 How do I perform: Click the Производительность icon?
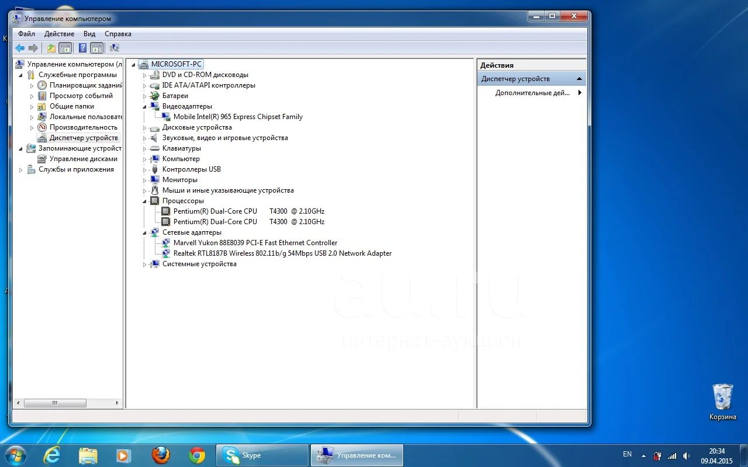click(x=42, y=127)
